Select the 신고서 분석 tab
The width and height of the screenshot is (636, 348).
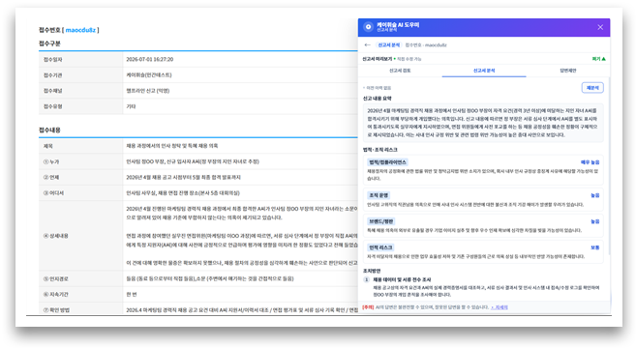[484, 71]
